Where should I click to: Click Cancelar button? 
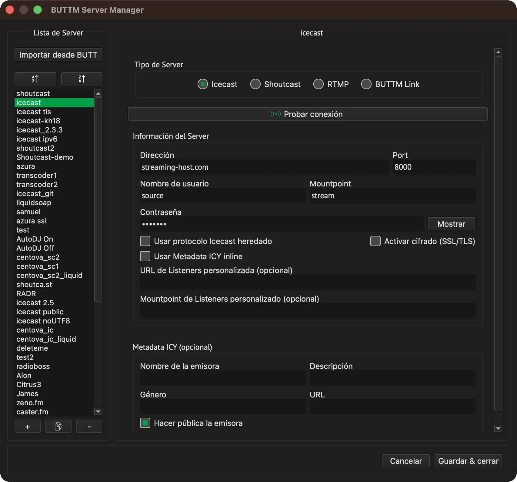click(406, 461)
